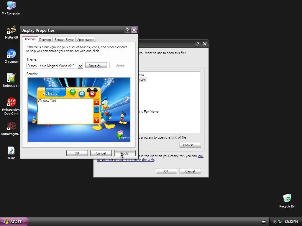Click the Display Properties title bar
The height and width of the screenshot is (226, 302).
72,30
